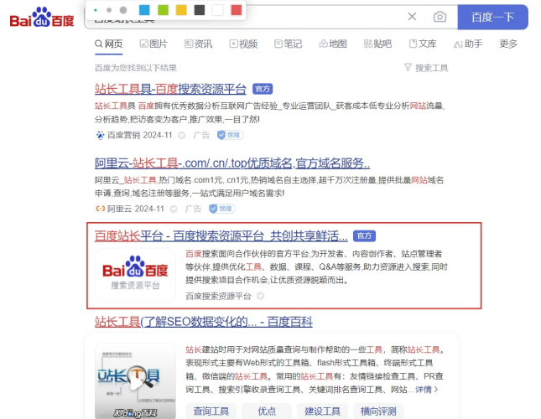Select the blue color swatch
Image resolution: width=541 pixels, height=419 pixels.
tap(144, 10)
